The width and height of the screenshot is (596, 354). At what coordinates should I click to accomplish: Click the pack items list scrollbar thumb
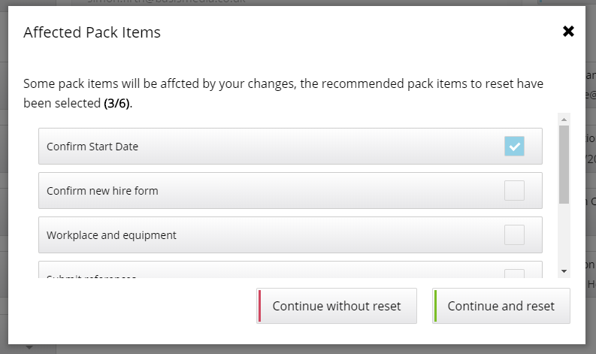point(564,163)
